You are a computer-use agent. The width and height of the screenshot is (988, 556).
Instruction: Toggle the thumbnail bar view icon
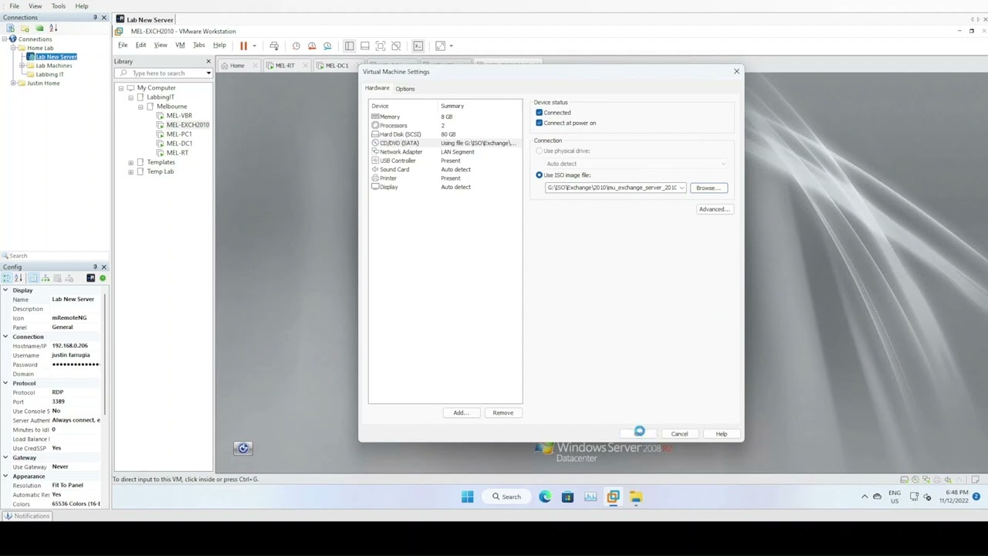coord(364,46)
